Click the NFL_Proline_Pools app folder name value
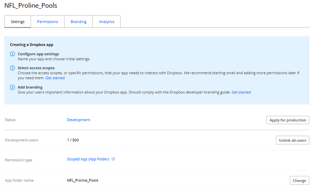 82,180
